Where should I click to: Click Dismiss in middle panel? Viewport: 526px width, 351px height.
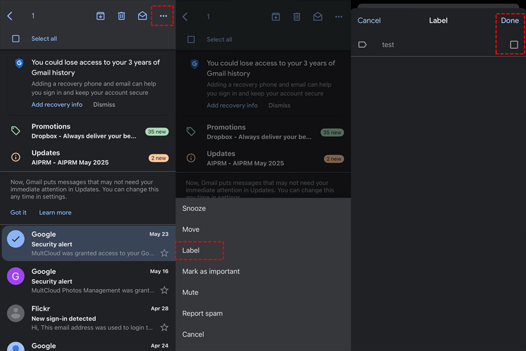coord(280,105)
